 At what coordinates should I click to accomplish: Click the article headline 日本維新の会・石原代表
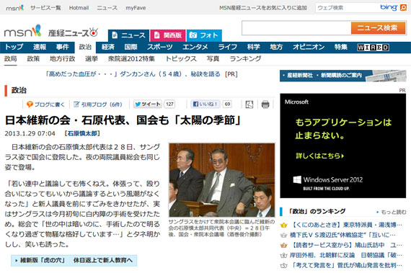click(123, 120)
